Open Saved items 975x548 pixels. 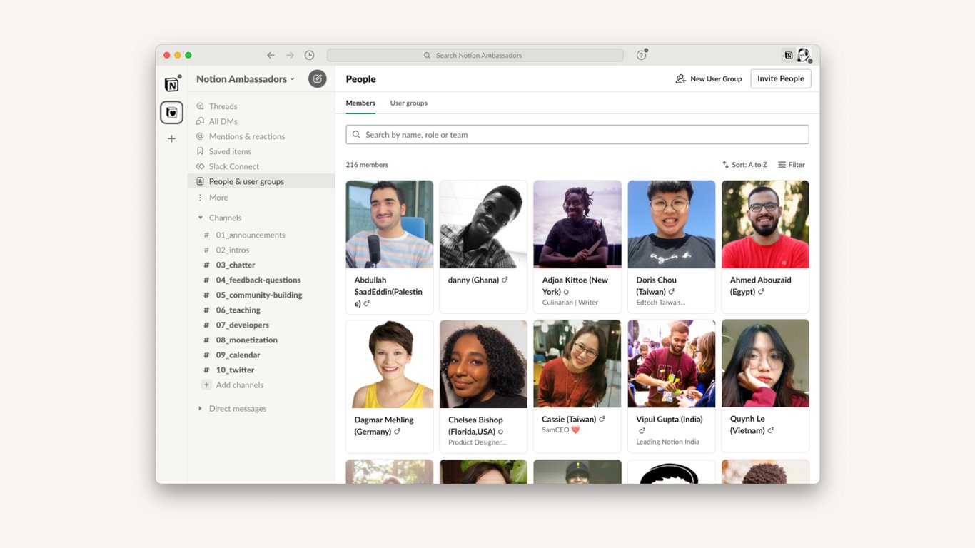230,151
